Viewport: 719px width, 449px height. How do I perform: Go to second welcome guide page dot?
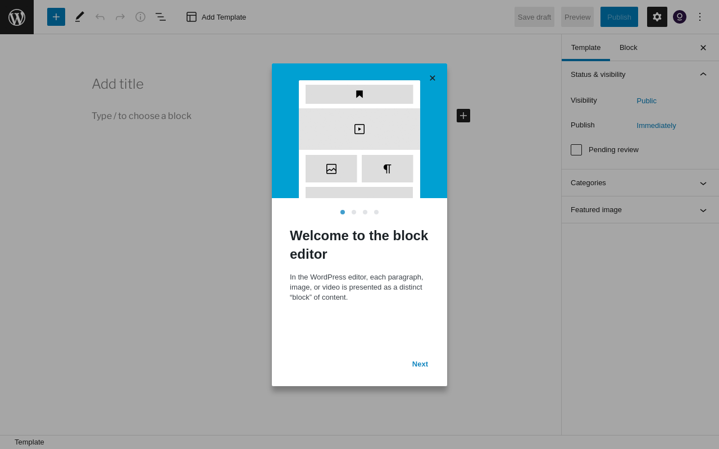coord(354,212)
